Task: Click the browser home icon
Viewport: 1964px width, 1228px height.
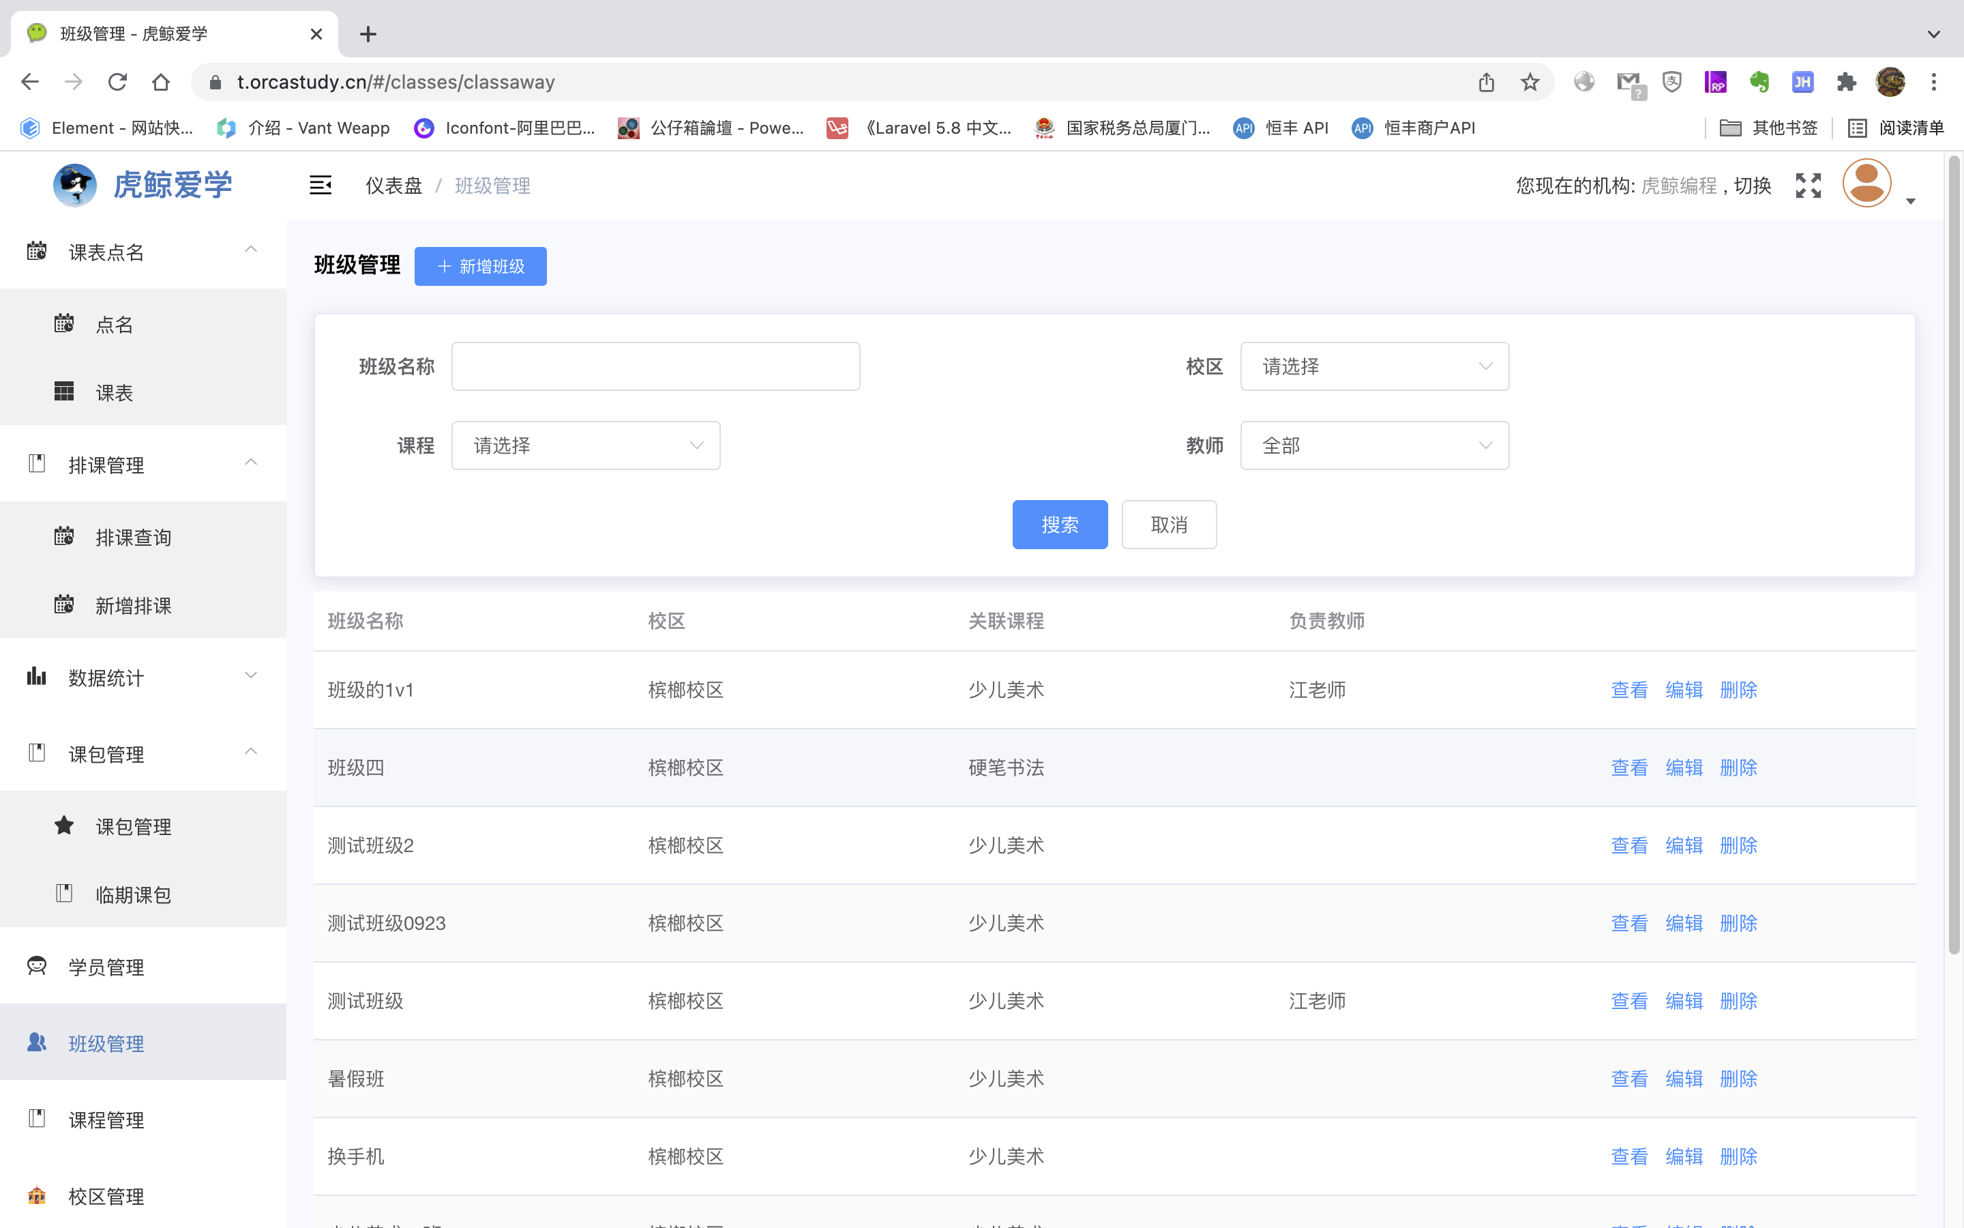Action: pyautogui.click(x=161, y=82)
